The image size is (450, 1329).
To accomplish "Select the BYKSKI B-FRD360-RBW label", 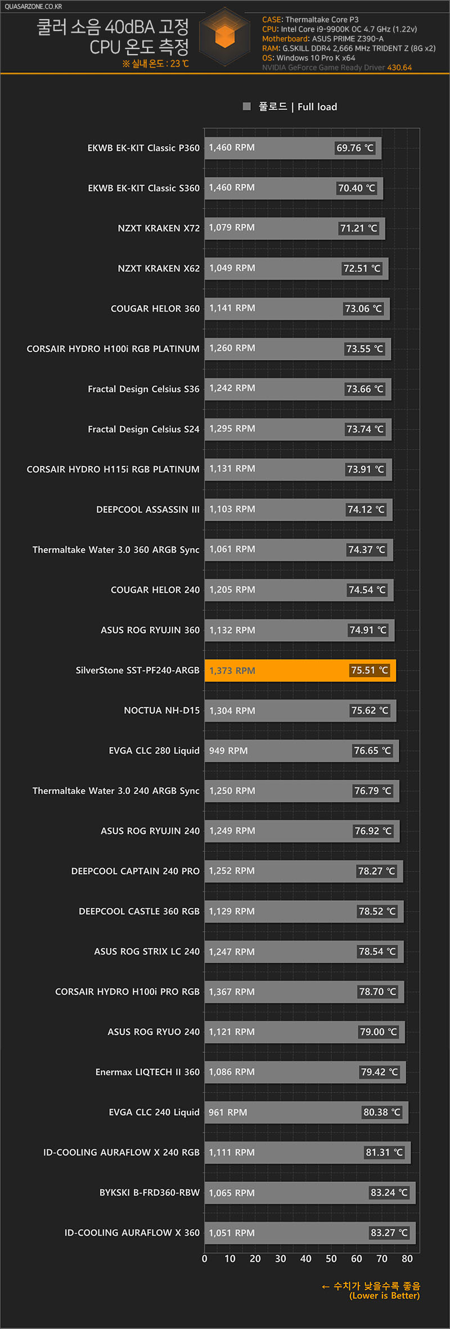I will click(x=149, y=1193).
